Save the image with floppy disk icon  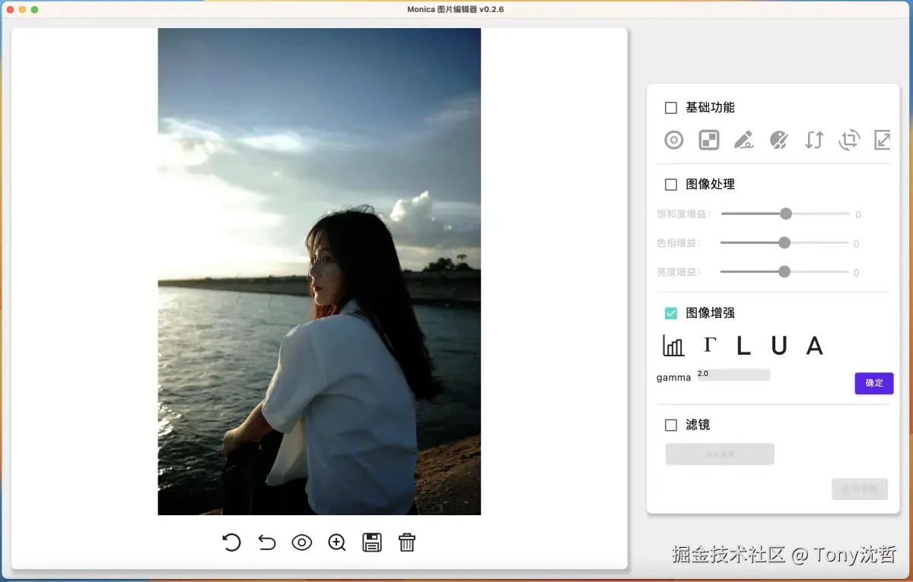point(372,542)
